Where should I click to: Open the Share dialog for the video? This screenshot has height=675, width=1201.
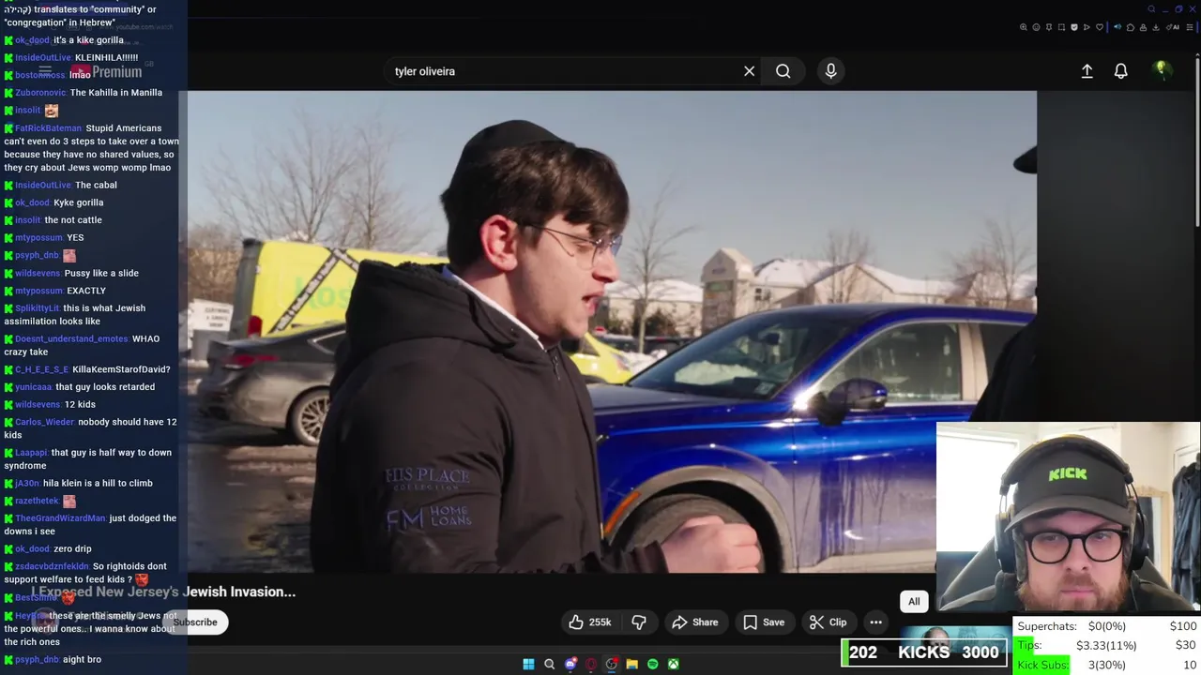tap(695, 622)
